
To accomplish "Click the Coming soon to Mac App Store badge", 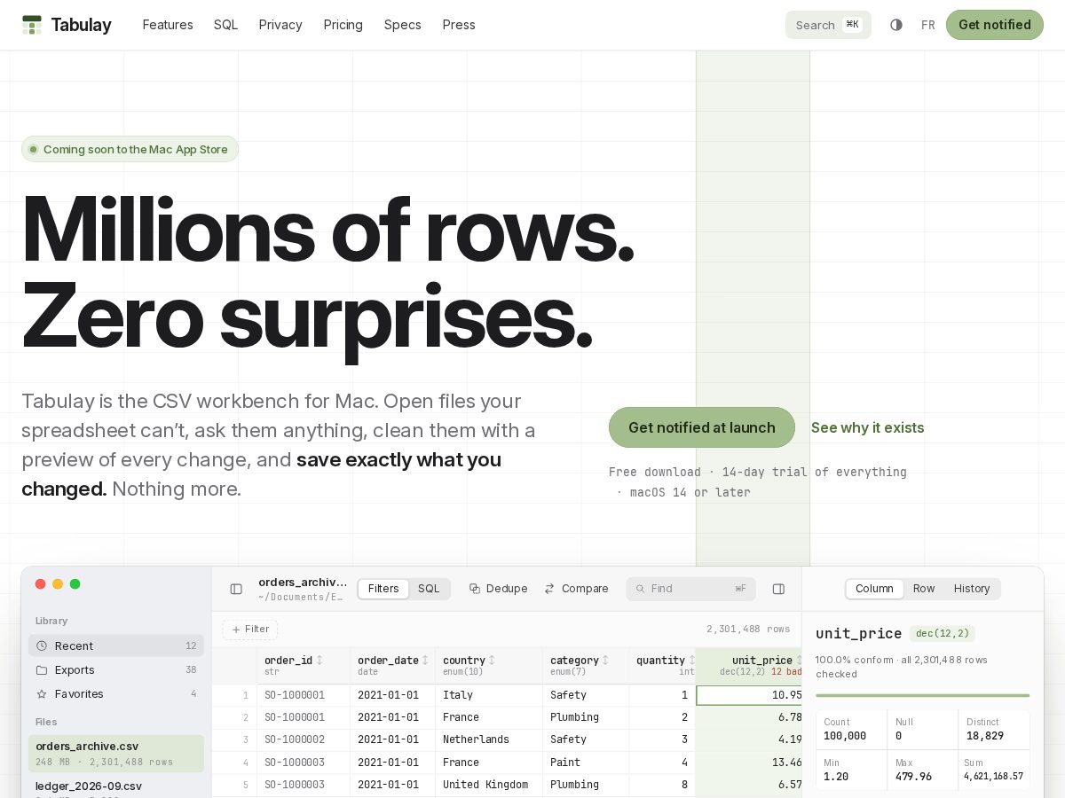I will tap(130, 149).
